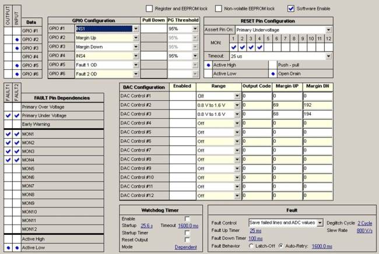Check MON 5 in RESET Pin Configuration
Image resolution: width=379 pixels, height=254 pixels.
[x=269, y=47]
